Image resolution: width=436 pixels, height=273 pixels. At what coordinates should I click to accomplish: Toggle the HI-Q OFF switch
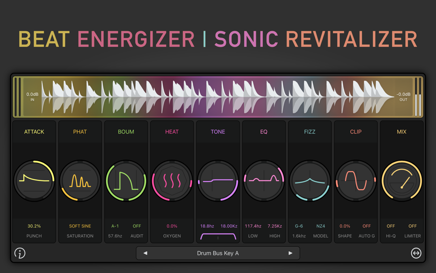[x=391, y=226]
